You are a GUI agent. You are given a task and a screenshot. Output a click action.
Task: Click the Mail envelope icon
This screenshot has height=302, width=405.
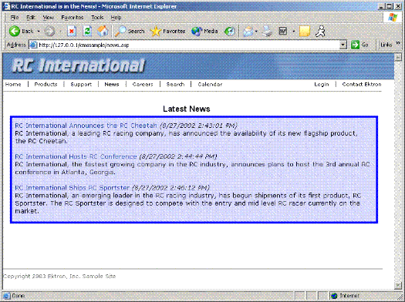pos(248,32)
